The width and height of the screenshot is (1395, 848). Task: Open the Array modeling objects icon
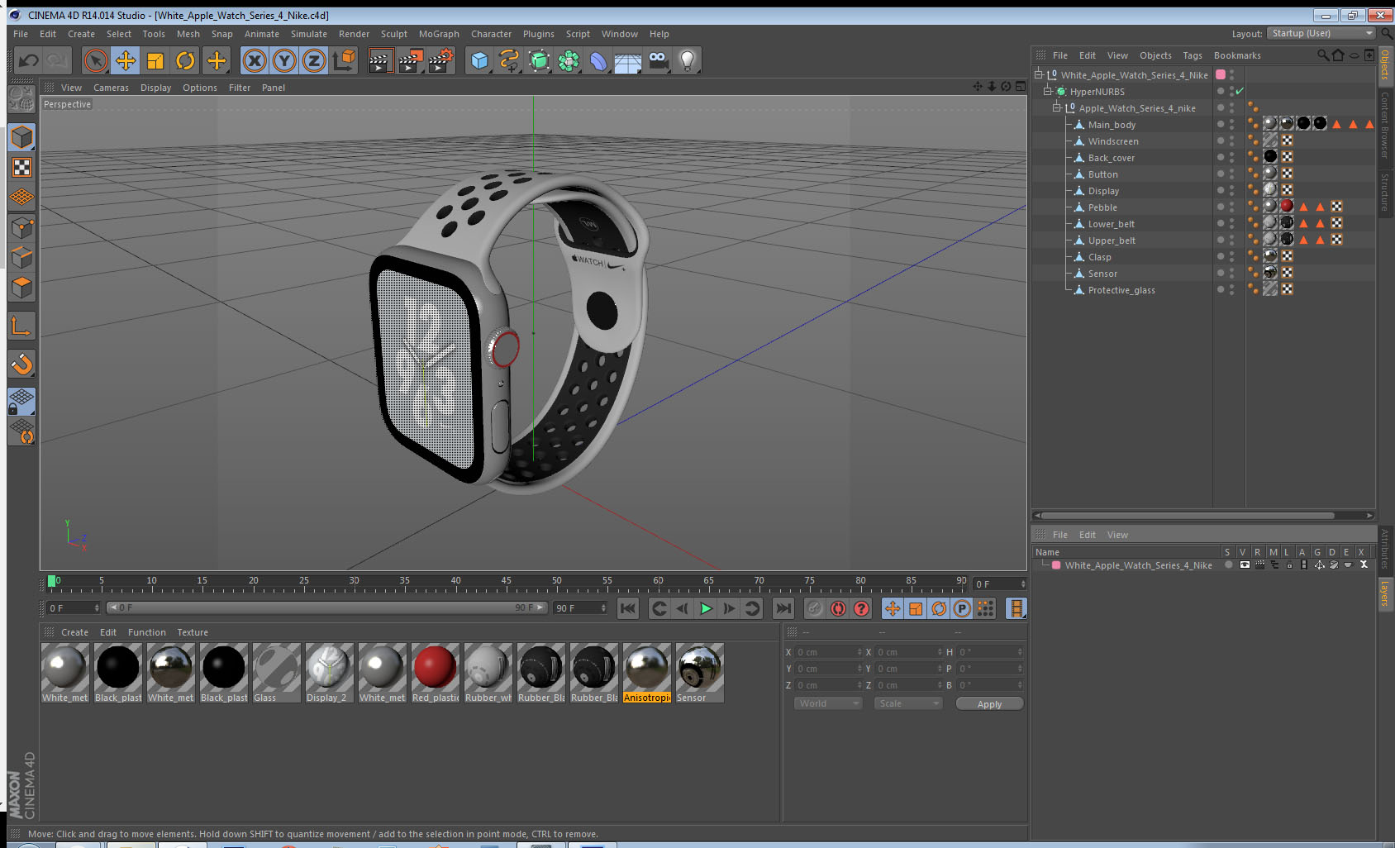click(569, 60)
